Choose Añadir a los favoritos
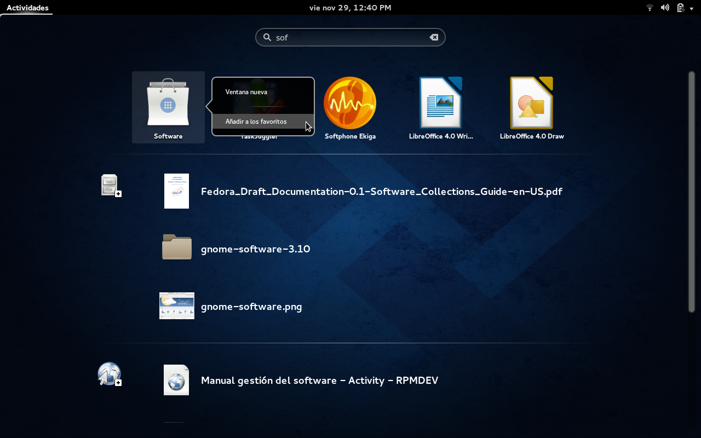 tap(263, 122)
